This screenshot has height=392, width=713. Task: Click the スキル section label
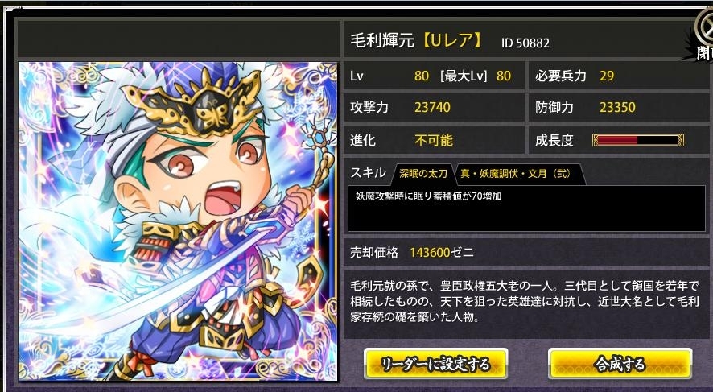click(368, 173)
